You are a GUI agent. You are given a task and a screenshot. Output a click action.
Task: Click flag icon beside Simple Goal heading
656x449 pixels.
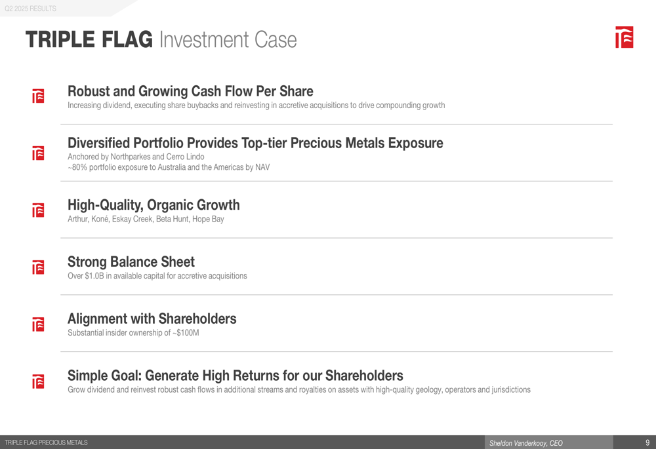pyautogui.click(x=38, y=381)
